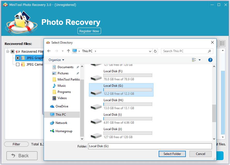Click the search magnifier icon
The image size is (230, 165).
point(209,51)
